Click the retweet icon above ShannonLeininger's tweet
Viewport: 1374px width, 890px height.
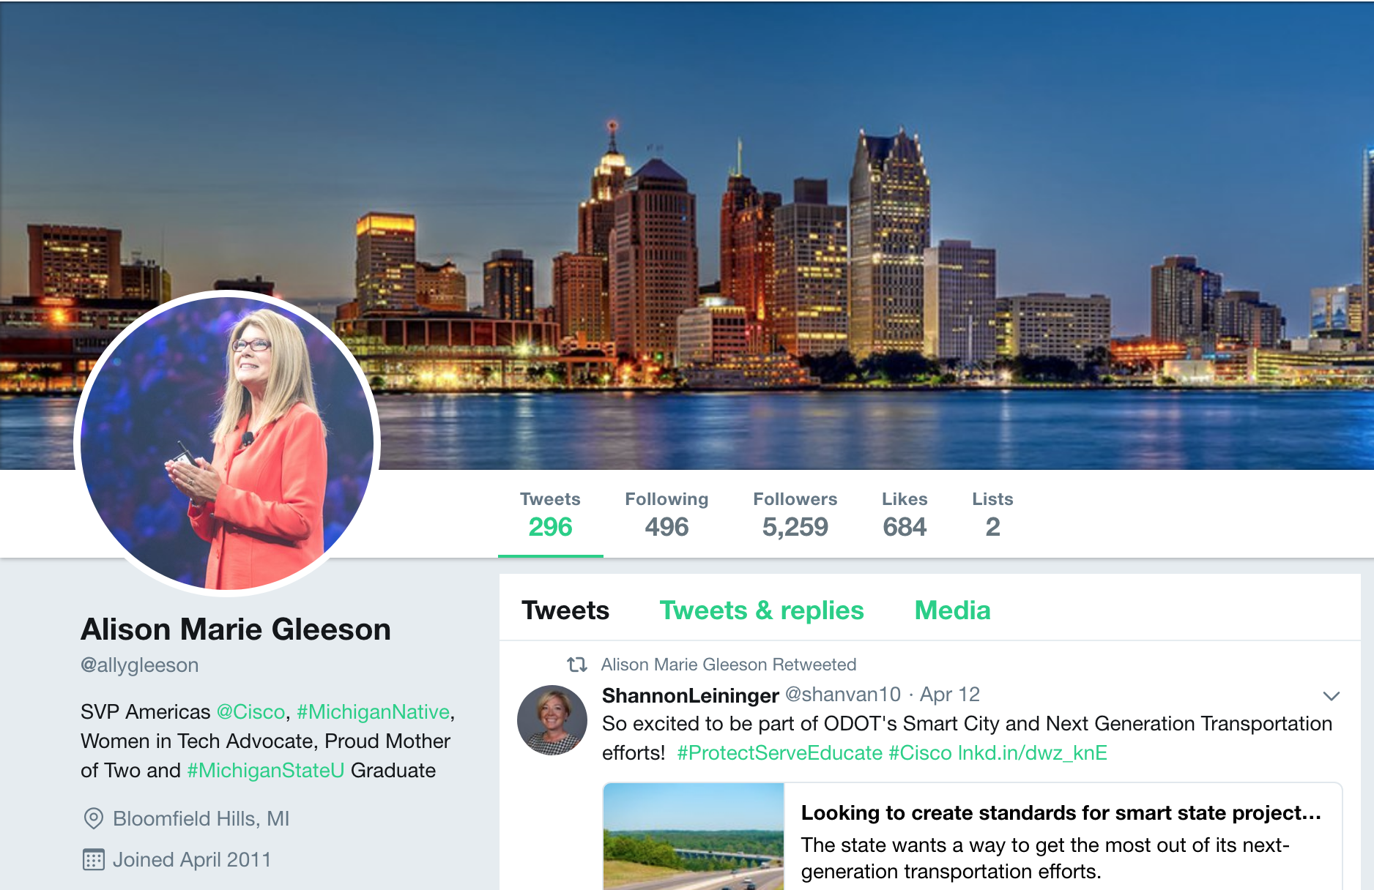577,665
